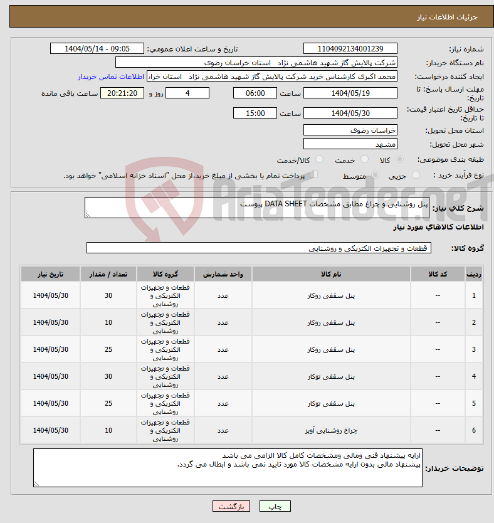Click the buyer organization name field
This screenshot has width=494, height=523.
click(x=256, y=63)
